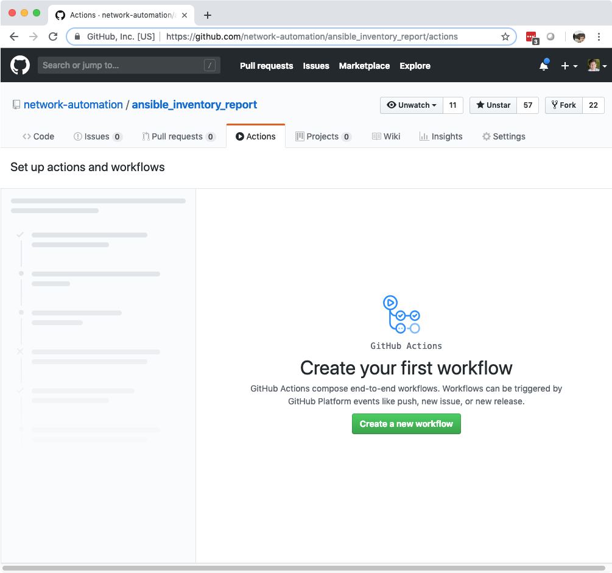
Task: Select the Actions tab
Action: tap(256, 136)
